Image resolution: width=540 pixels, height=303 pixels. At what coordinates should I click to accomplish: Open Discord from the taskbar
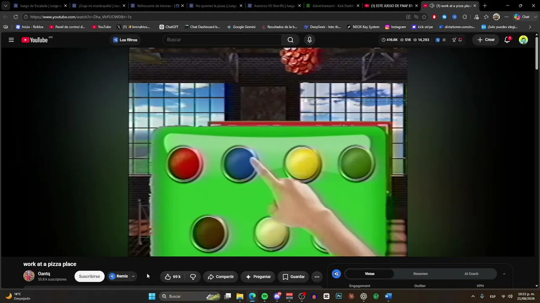pos(277,296)
